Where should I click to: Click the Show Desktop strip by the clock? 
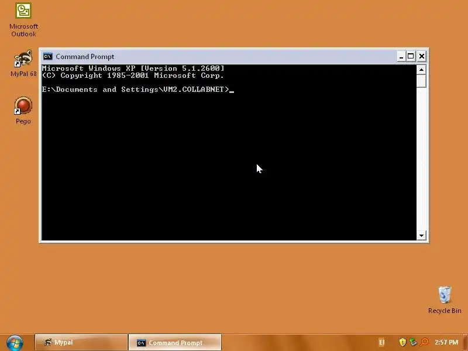[465, 342]
